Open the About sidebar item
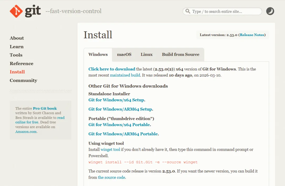This screenshot has width=285, height=186. click(17, 38)
